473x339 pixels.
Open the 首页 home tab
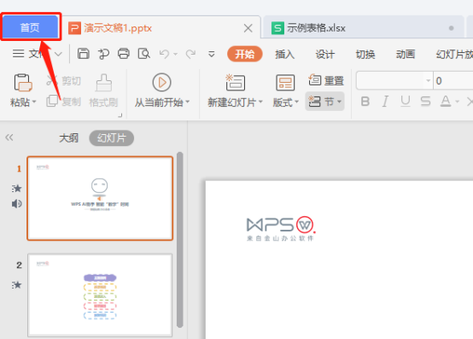[x=30, y=27]
